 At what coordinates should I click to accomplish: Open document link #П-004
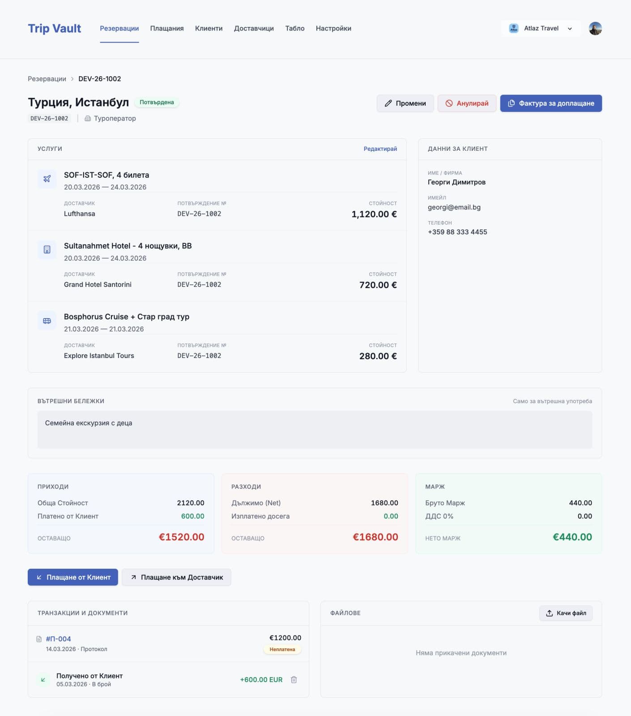(x=58, y=639)
